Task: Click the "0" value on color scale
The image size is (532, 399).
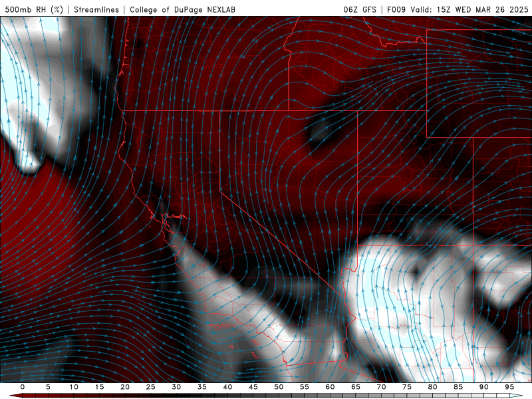Action: (23, 387)
